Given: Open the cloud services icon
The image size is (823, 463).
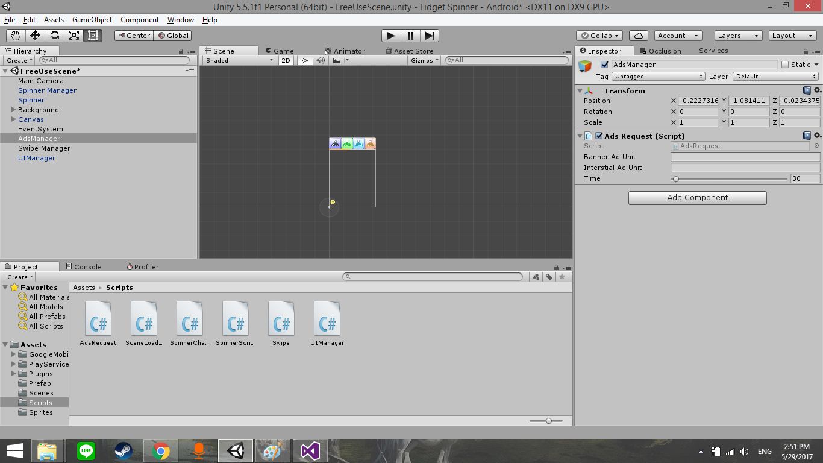Looking at the screenshot, I should click(639, 36).
